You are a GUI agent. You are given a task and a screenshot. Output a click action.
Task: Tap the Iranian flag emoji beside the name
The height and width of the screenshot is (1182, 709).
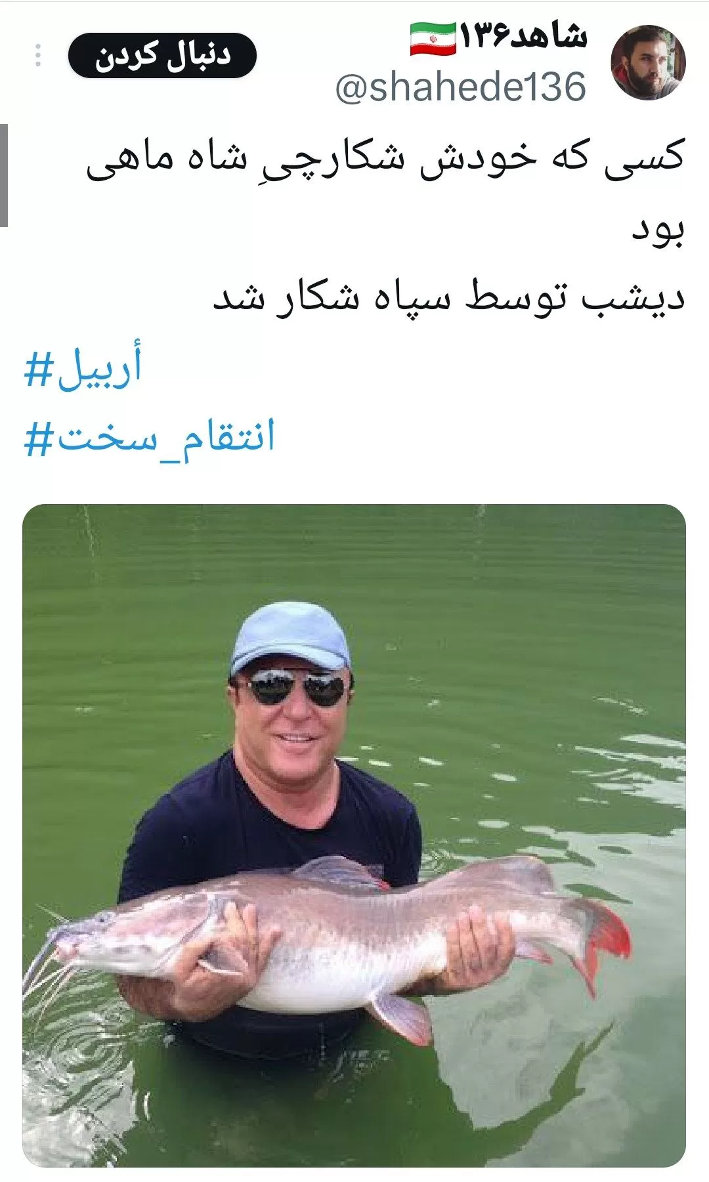click(x=433, y=39)
